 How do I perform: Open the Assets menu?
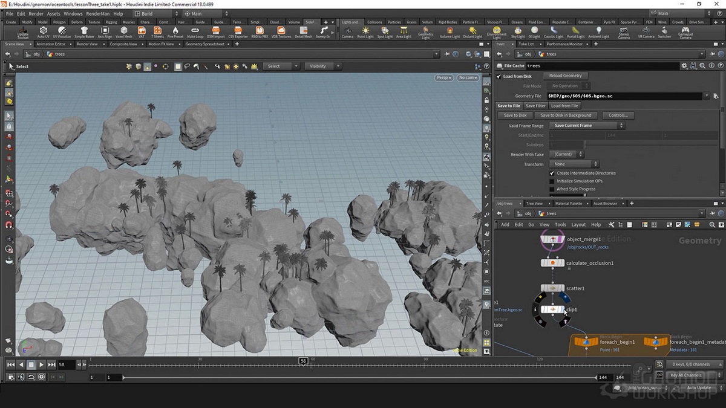(54, 13)
